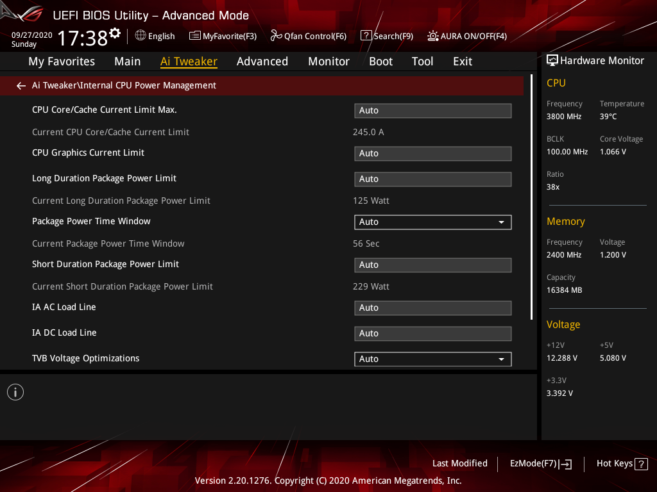657x492 pixels.
Task: Click the 38x ratio value
Action: (x=552, y=187)
